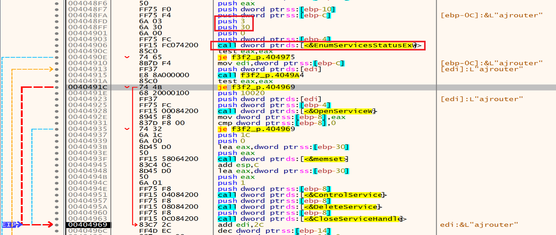Toggle breakpoint dot at address 00404906
Image resolution: width=556 pixels, height=235 pixels.
click(x=57, y=45)
